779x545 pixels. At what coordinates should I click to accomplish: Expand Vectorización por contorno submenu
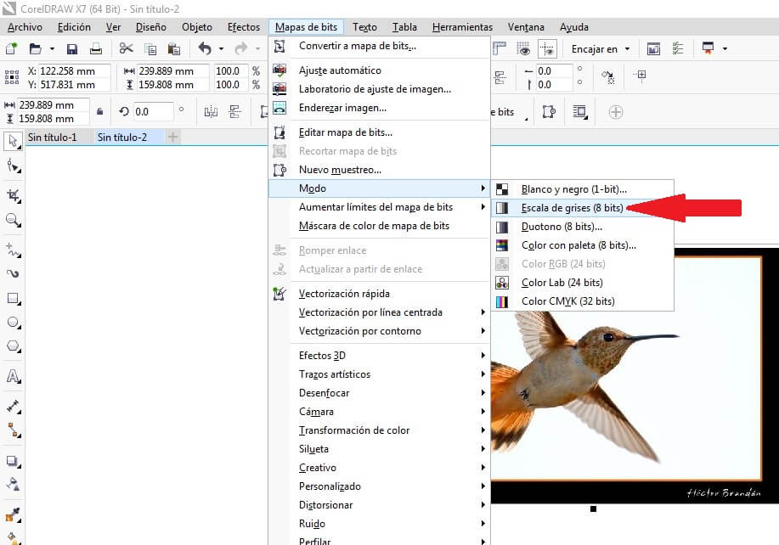(380, 330)
